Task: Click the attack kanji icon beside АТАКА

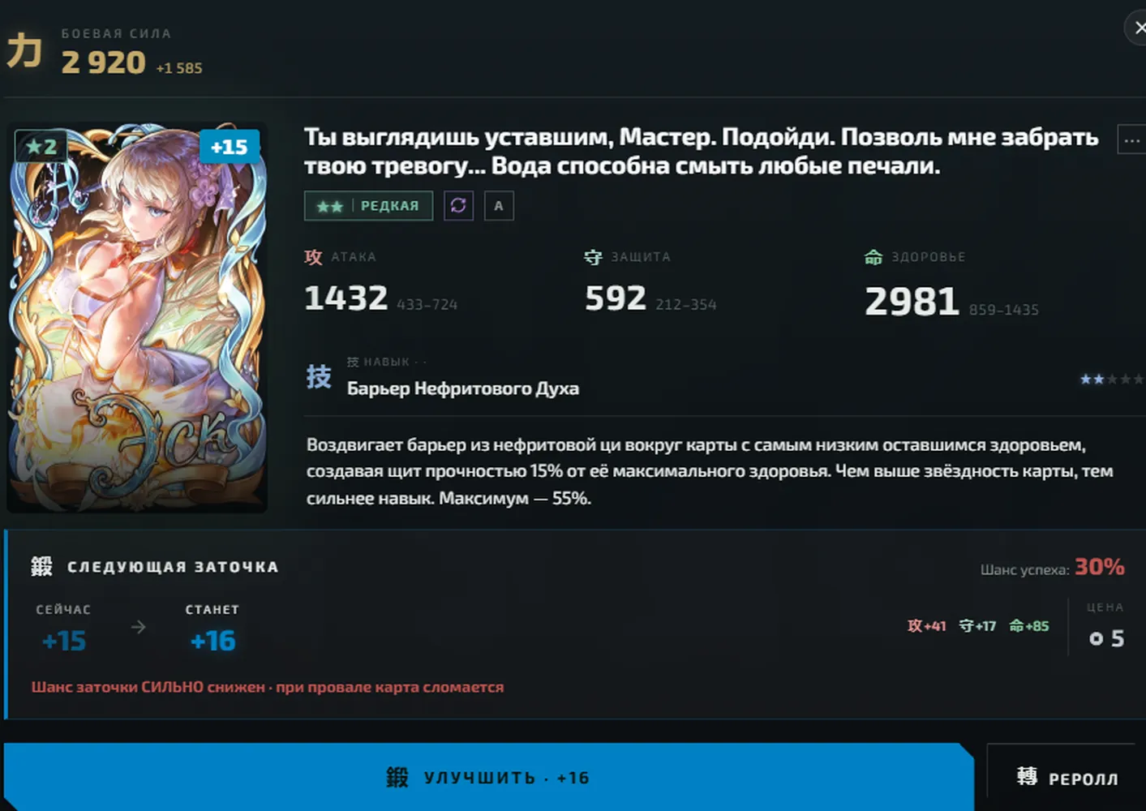Action: coord(313,257)
